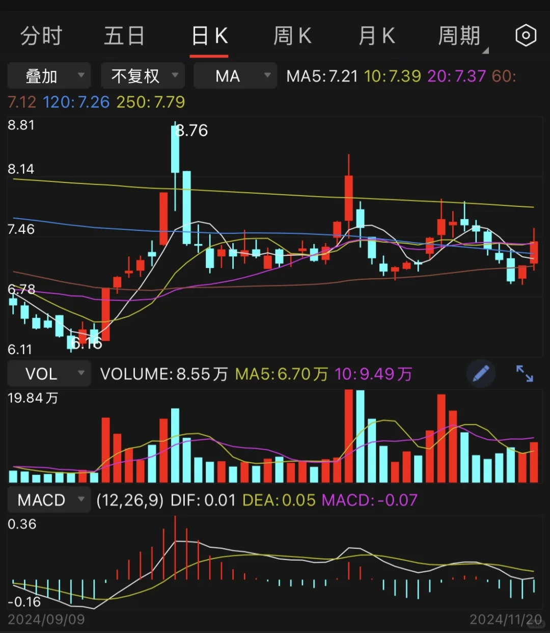
Task: Tap the 8.81 price axis label
Action: [x=21, y=125]
